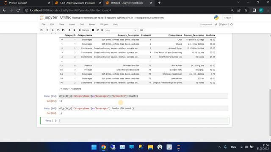Image resolution: width=271 pixels, height=152 pixels.
Task: Open the Help menu
Action: click(x=116, y=24)
